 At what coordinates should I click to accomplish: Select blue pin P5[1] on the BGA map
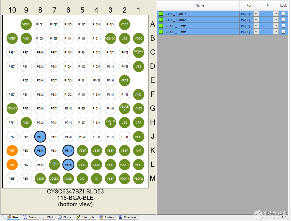[68, 151]
